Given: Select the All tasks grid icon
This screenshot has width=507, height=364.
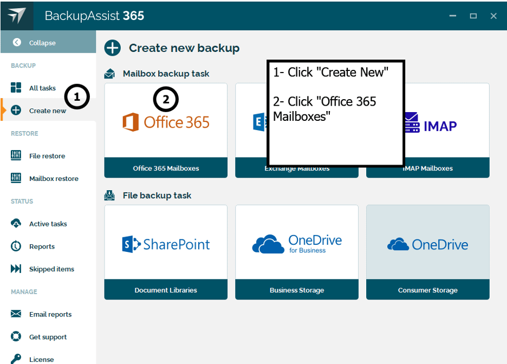Looking at the screenshot, I should (x=16, y=88).
